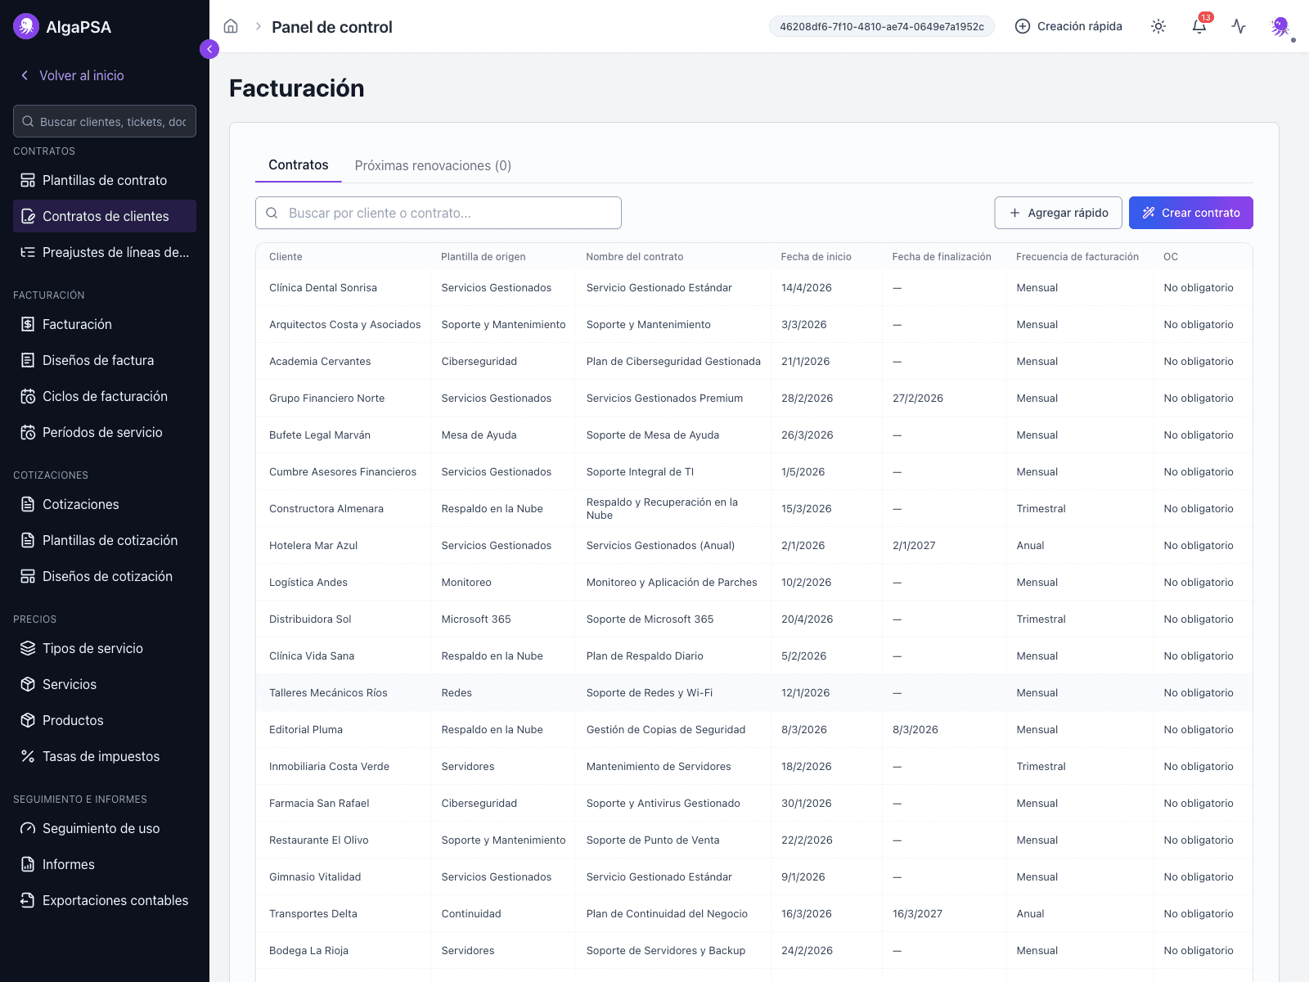The image size is (1309, 982).
Task: Open Plantillas de contrato in sidebar
Action: click(105, 180)
